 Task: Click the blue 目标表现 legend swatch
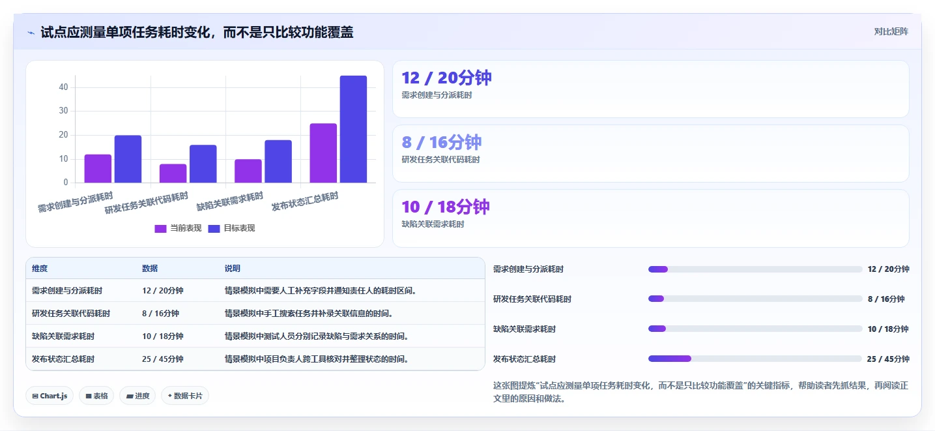[x=214, y=228]
